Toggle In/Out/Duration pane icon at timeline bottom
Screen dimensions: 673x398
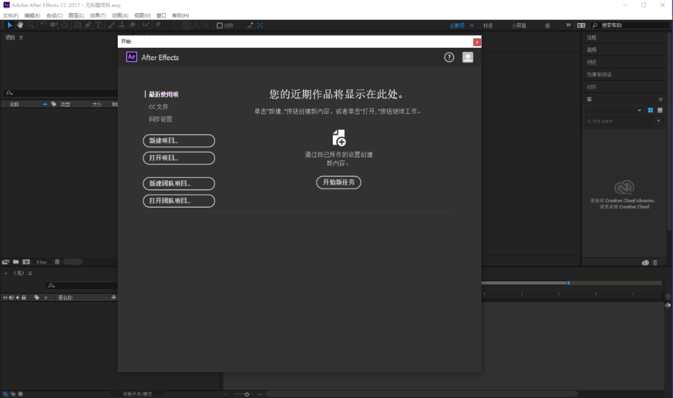21,394
